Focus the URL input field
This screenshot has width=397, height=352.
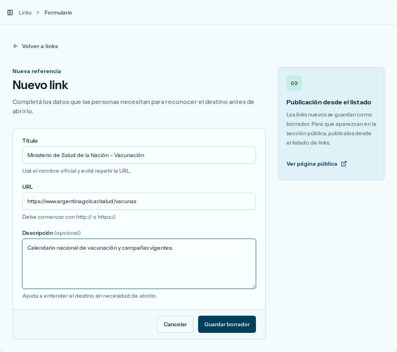point(139,201)
